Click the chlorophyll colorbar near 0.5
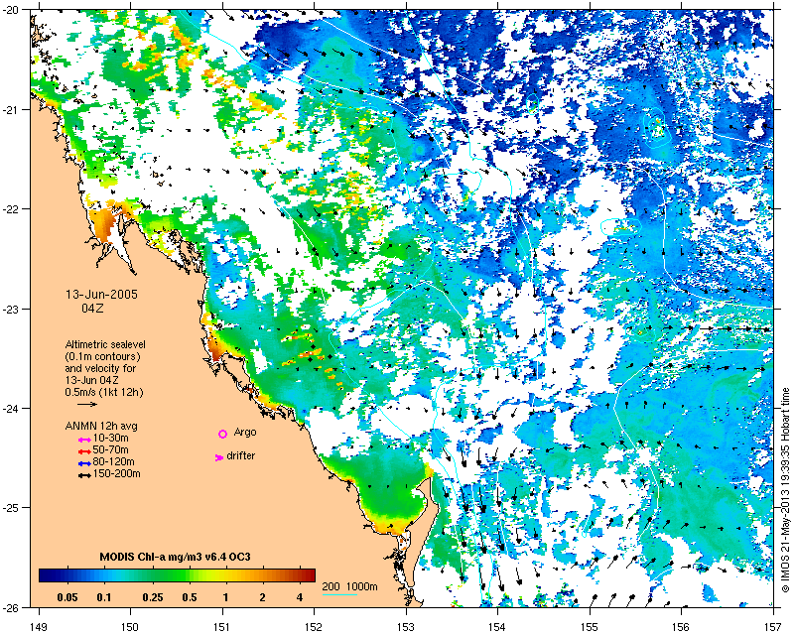The width and height of the screenshot is (794, 635). [190, 575]
